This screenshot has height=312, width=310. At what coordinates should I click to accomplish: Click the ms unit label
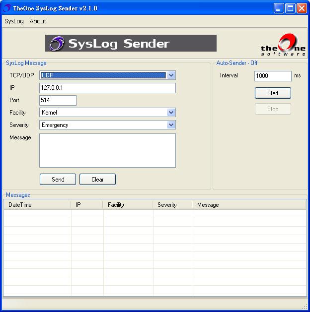[x=298, y=75]
